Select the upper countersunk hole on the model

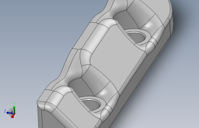click(x=136, y=37)
